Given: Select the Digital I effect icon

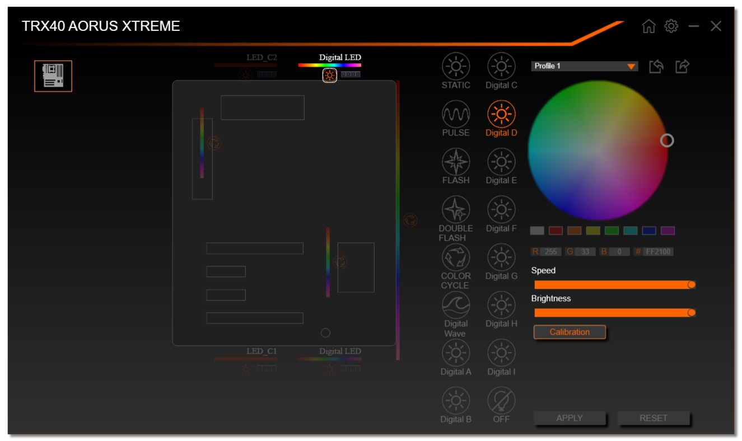Looking at the screenshot, I should [x=501, y=353].
